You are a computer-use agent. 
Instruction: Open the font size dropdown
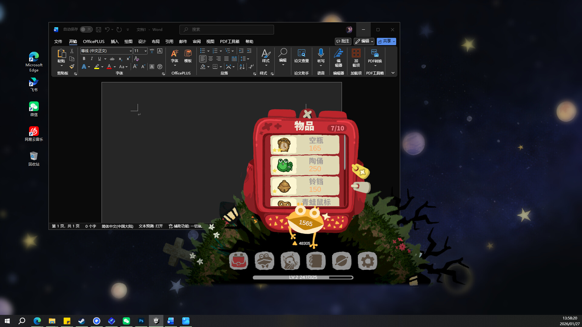click(145, 51)
